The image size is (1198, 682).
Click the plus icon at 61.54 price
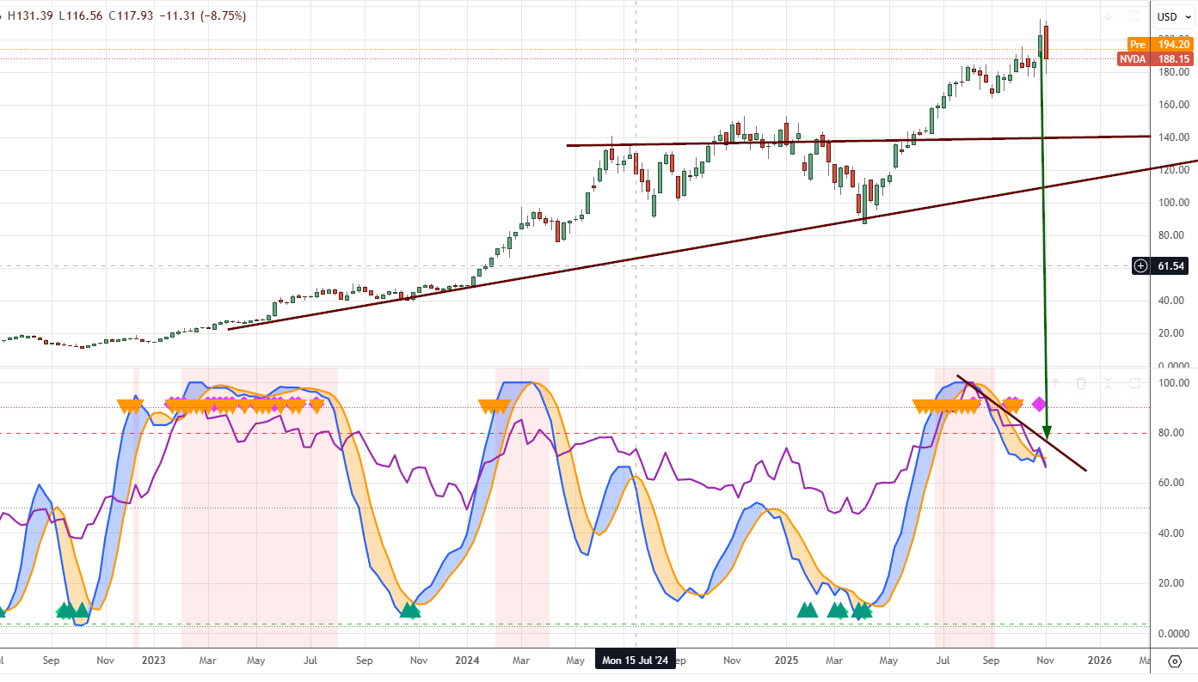(1140, 266)
